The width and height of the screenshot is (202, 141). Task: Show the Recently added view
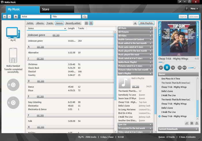pyautogui.click(x=73, y=23)
